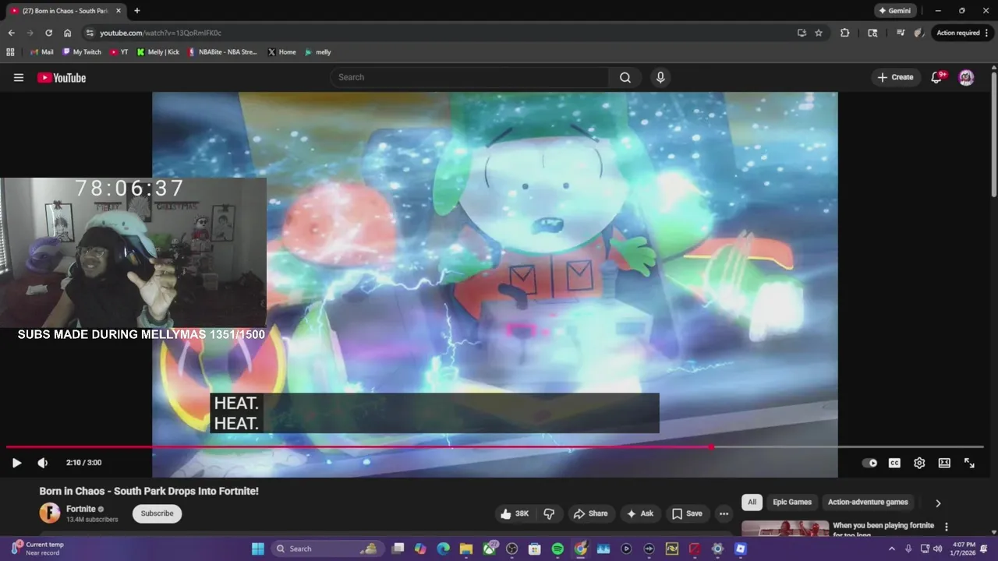This screenshot has width=998, height=561.
Task: Open the Chrome apps grid in bookmarks bar
Action: coord(10,52)
